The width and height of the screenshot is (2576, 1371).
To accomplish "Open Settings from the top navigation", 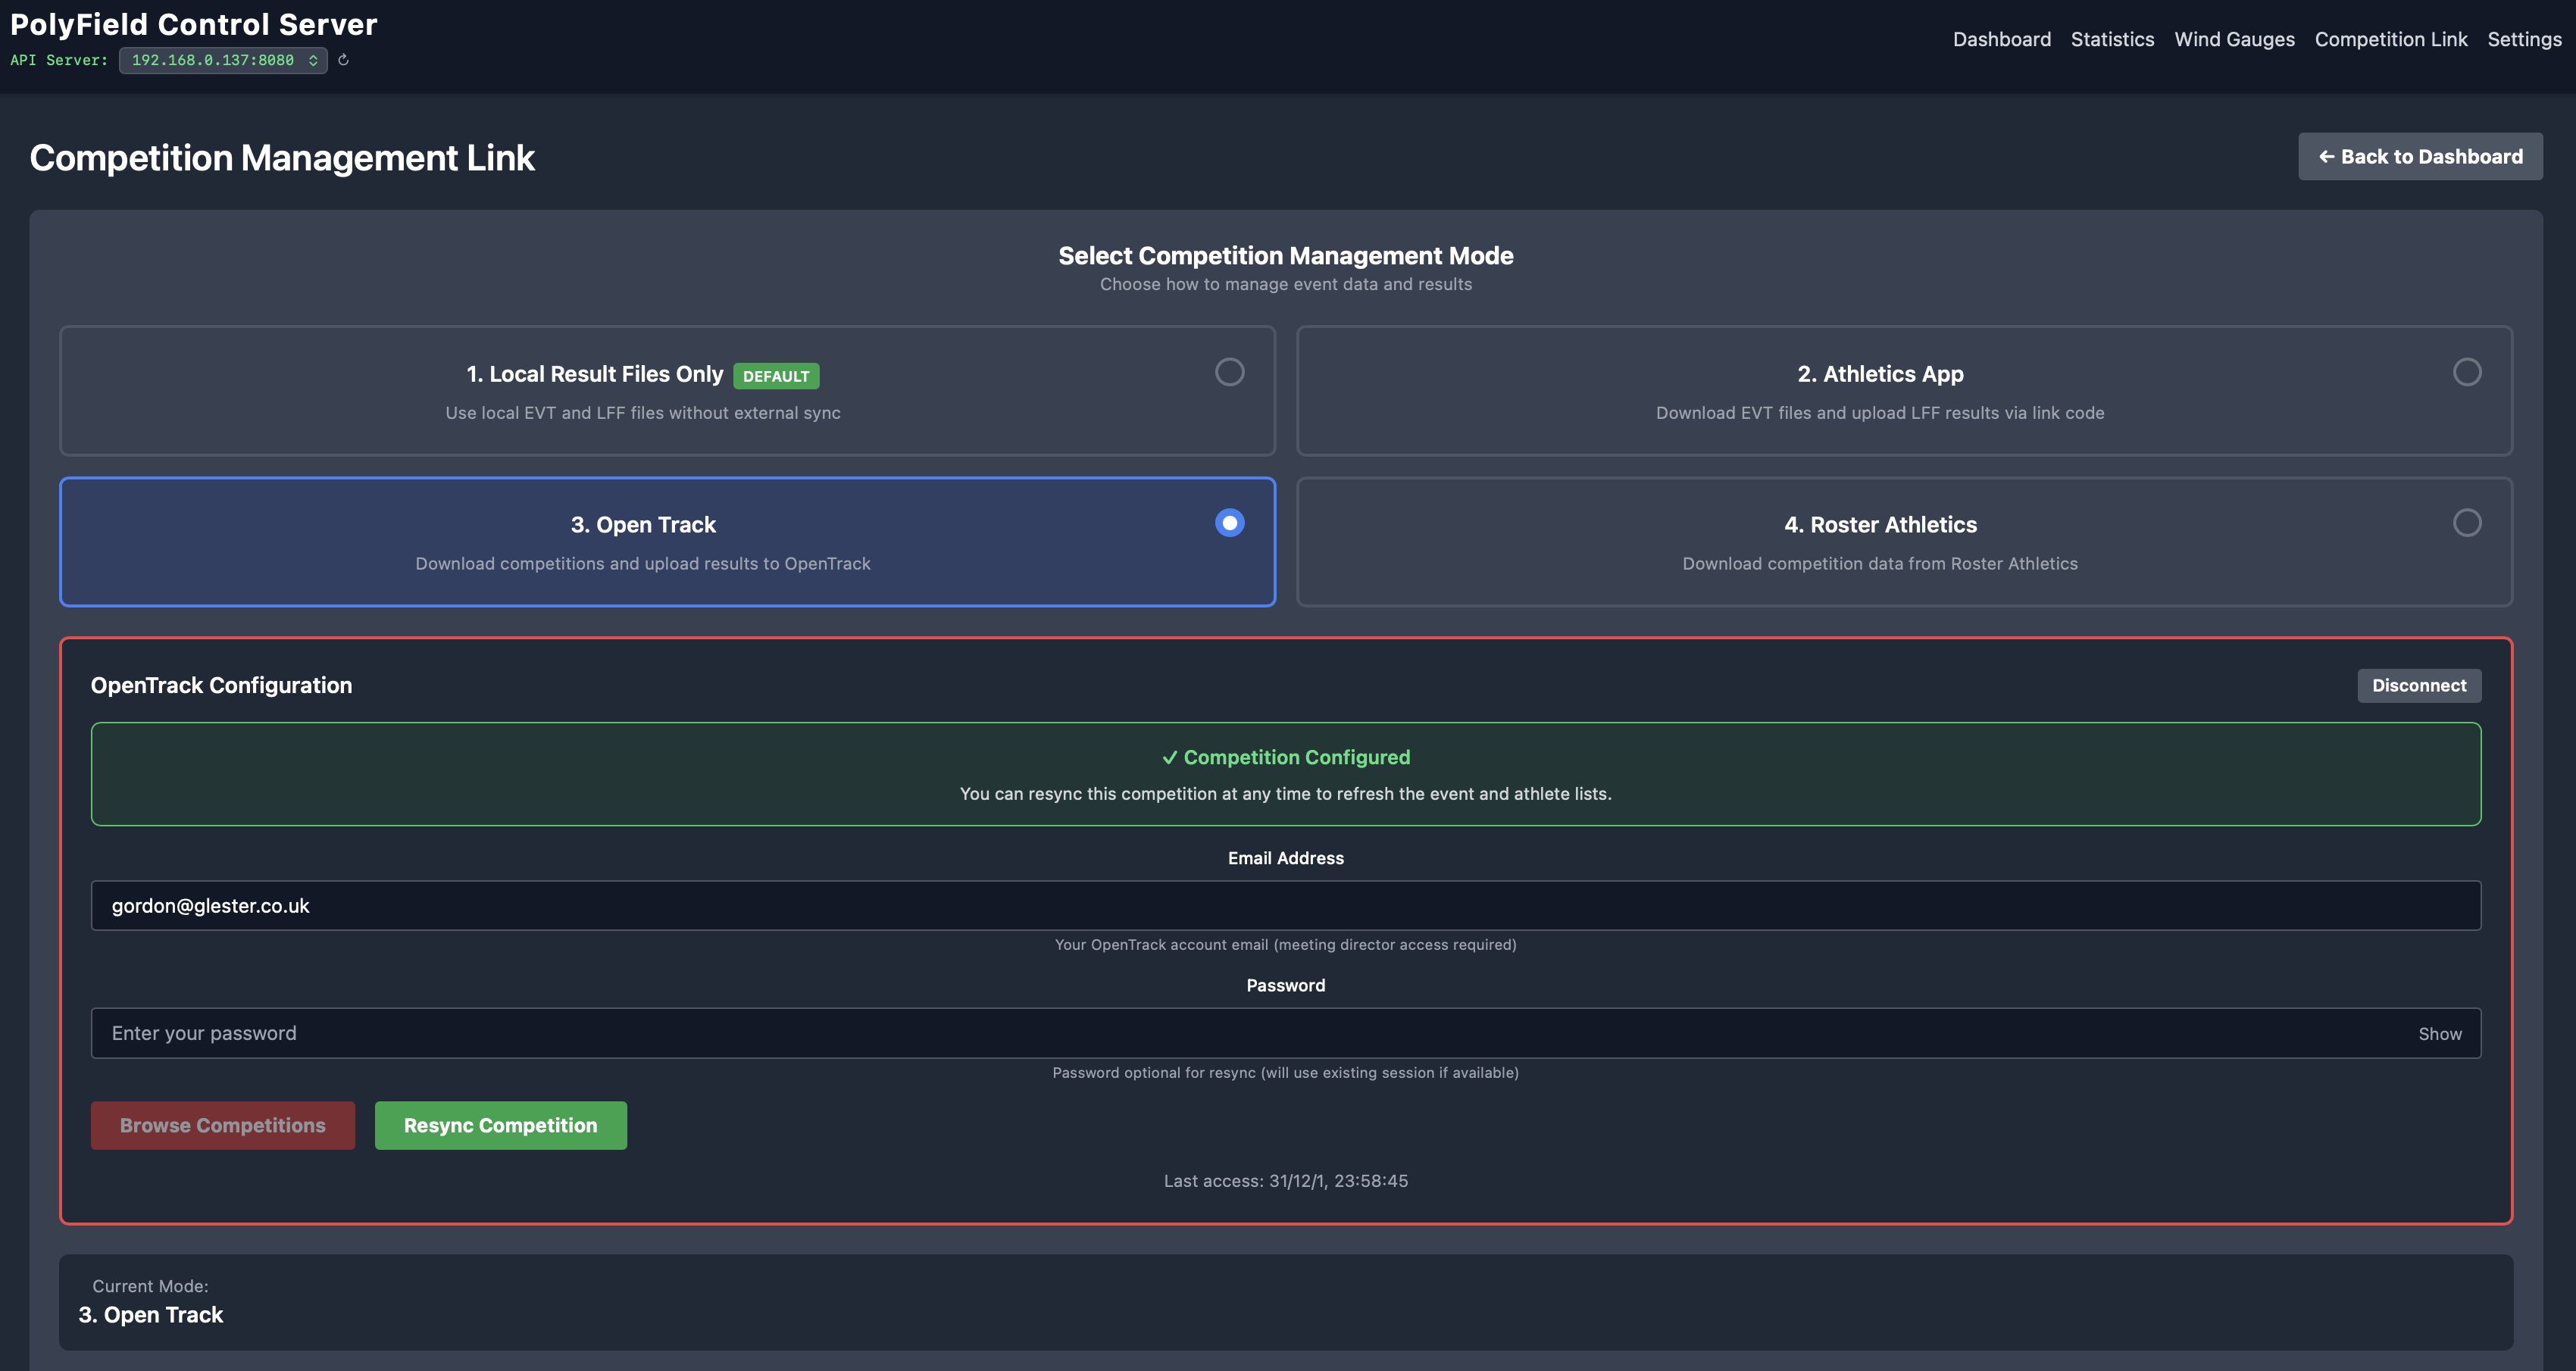I will pyautogui.click(x=2524, y=39).
